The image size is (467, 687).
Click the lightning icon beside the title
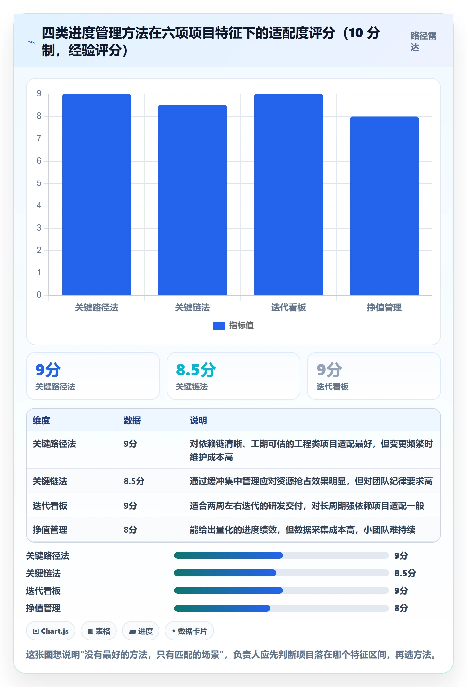pos(32,42)
